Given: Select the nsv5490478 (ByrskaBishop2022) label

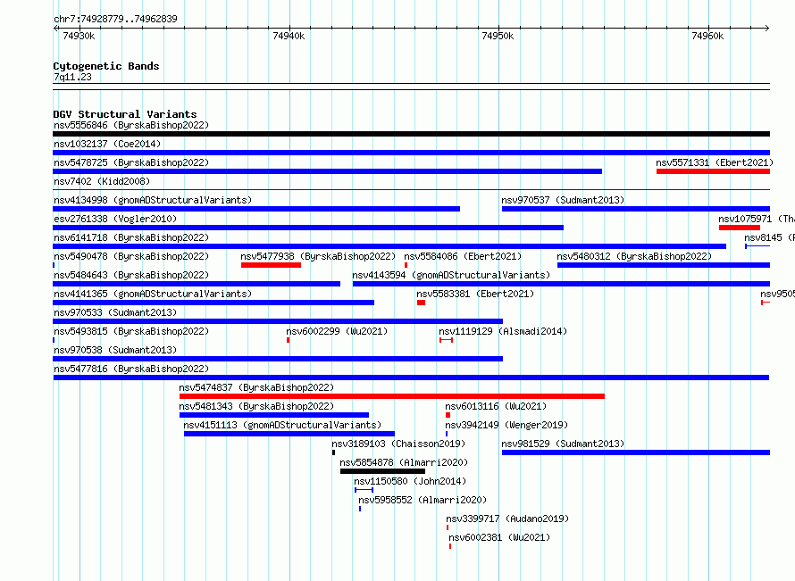Looking at the screenshot, I should click(x=131, y=256).
